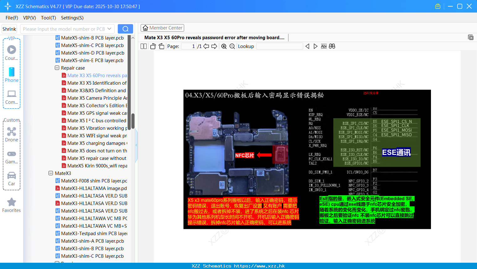Open Mate X5 WIFI signal weak case
This screenshot has height=269, width=477.
(94, 135)
